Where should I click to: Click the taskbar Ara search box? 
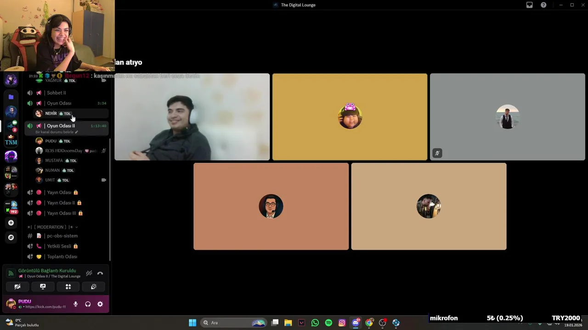click(x=234, y=323)
